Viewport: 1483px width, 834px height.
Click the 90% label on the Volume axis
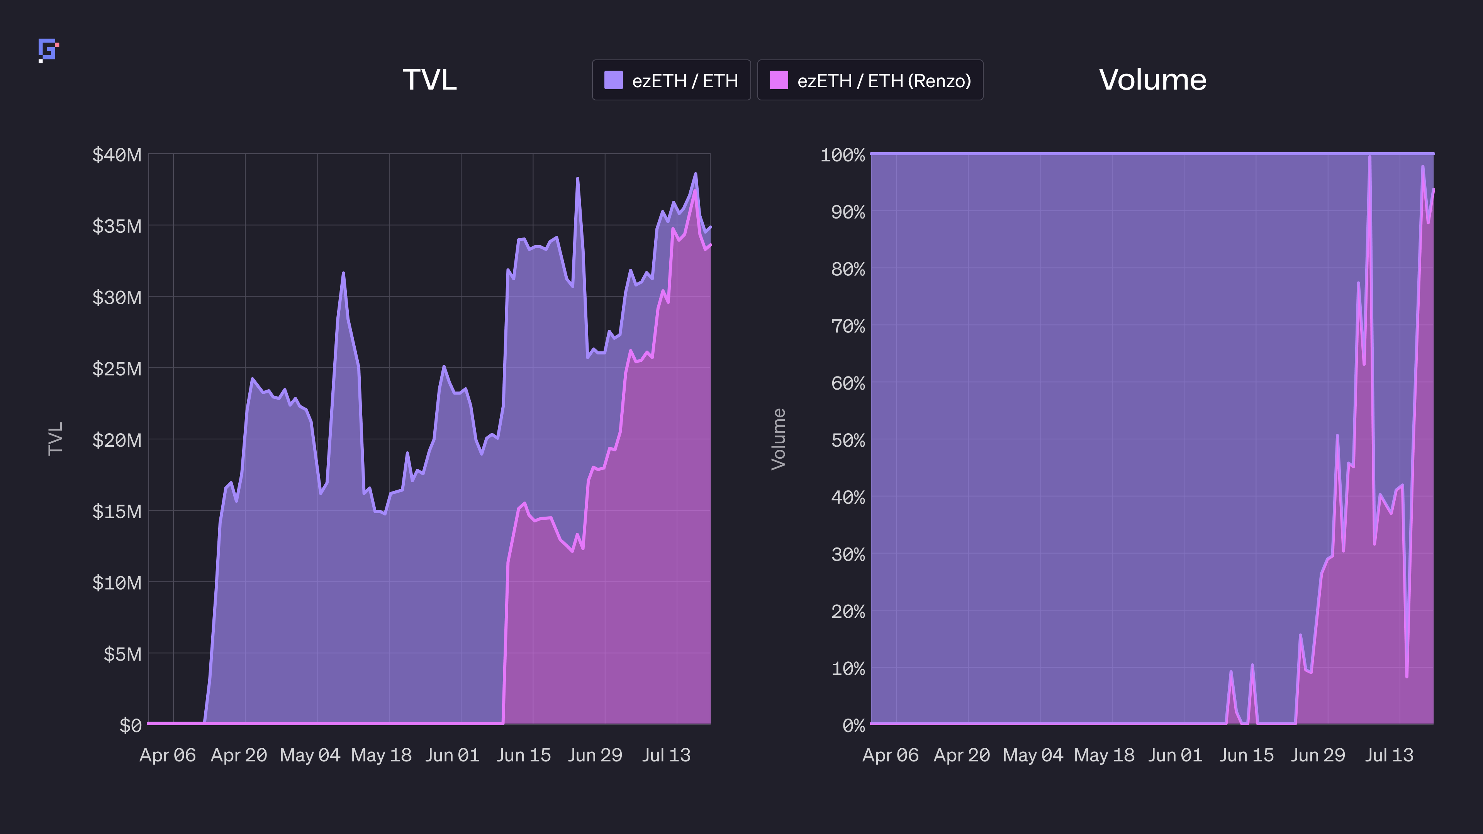tap(848, 212)
